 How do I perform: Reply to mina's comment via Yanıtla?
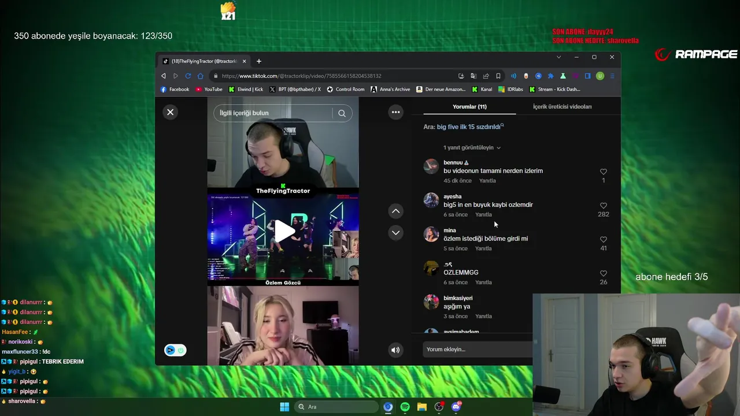pos(483,248)
